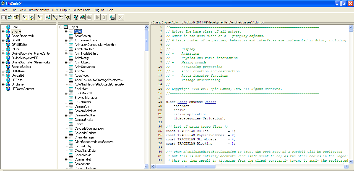Expand the AnimNotify class node
Screen dimensions: 354x171
(66, 58)
